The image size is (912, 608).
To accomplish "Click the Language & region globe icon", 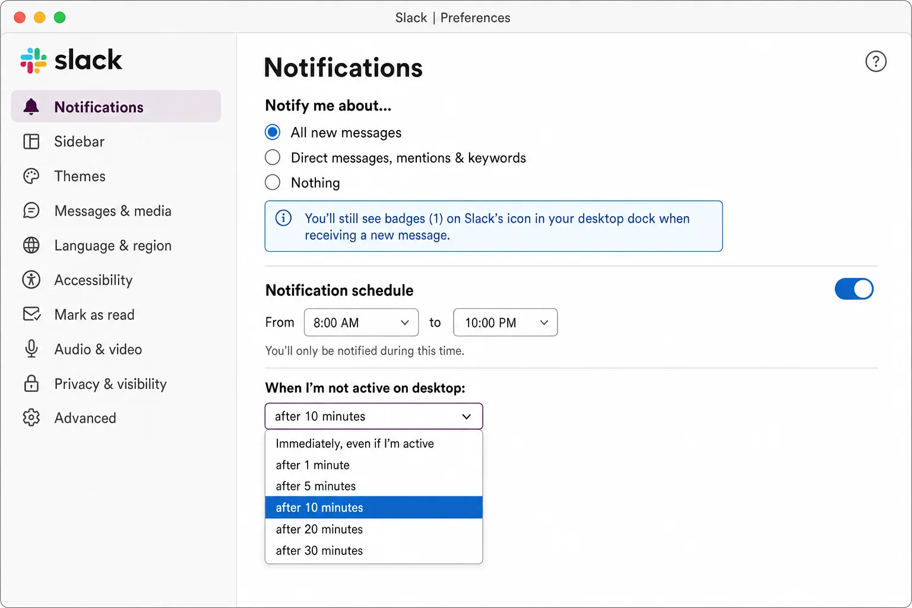I will click(31, 245).
